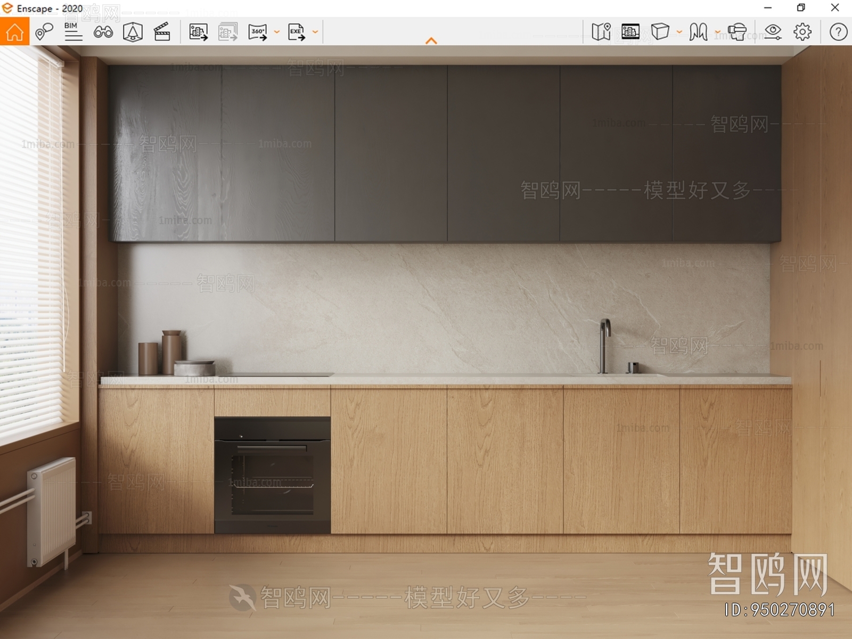The height and width of the screenshot is (639, 852).
Task: Close the Enscape window
Action: [x=835, y=7]
